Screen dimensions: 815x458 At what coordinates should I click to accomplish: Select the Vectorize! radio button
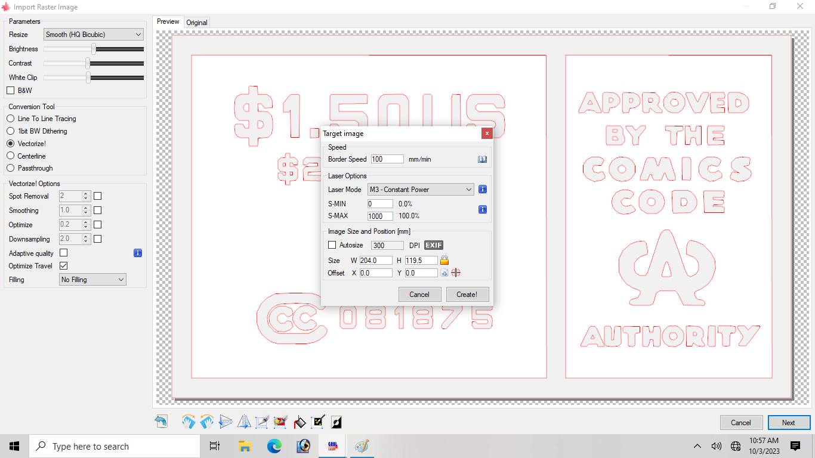point(10,144)
